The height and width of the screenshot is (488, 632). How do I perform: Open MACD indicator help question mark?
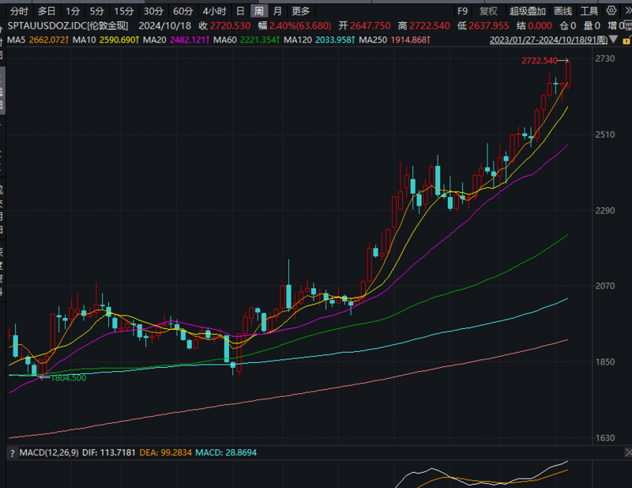(13, 453)
